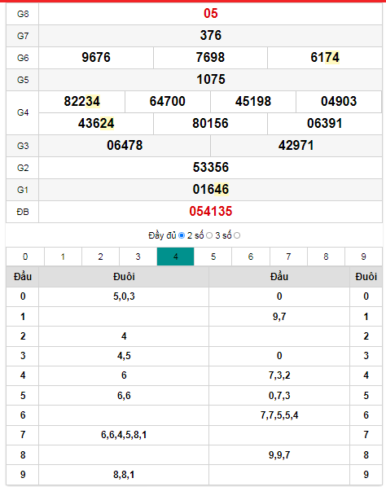386x487 pixels.
Task: Switch to digit tab 5
Action: point(213,257)
